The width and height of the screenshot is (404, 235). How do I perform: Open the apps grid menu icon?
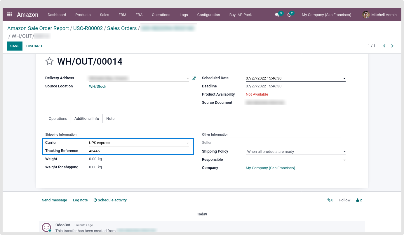pyautogui.click(x=10, y=15)
